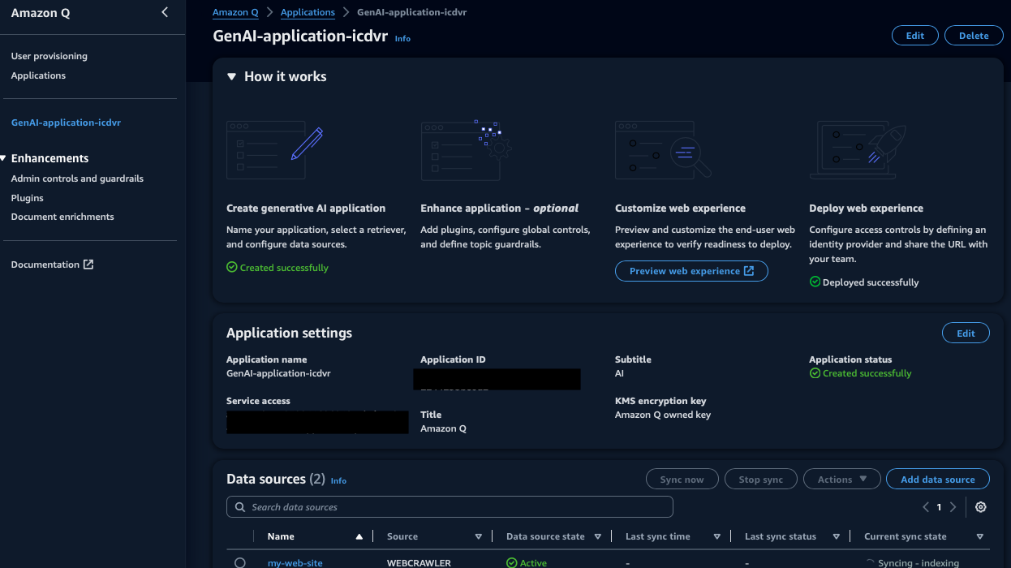
Task: Go to previous page of data sources
Action: click(926, 507)
